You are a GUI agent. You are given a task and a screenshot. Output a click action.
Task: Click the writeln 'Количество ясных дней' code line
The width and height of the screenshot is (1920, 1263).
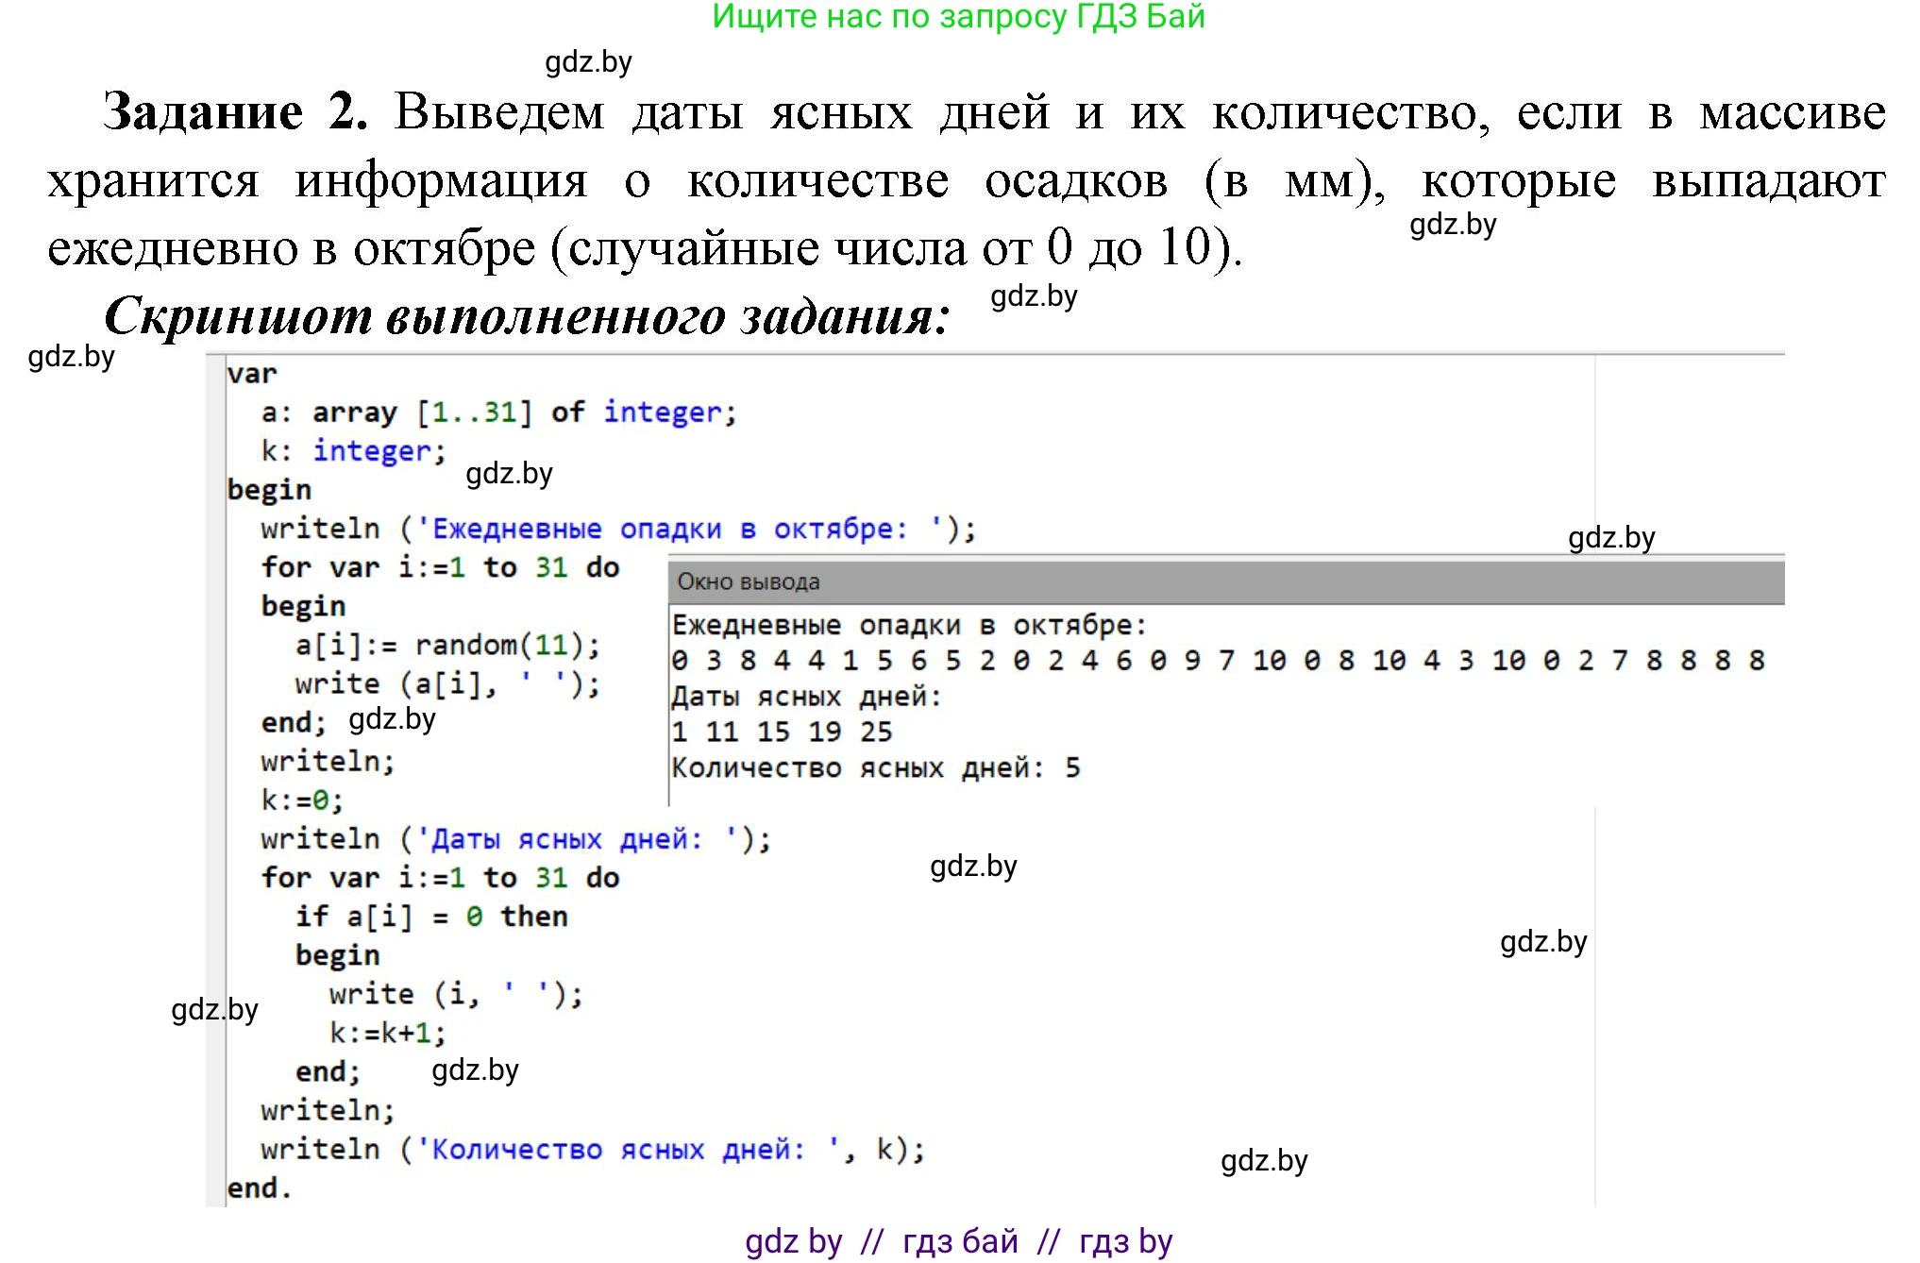click(593, 1149)
